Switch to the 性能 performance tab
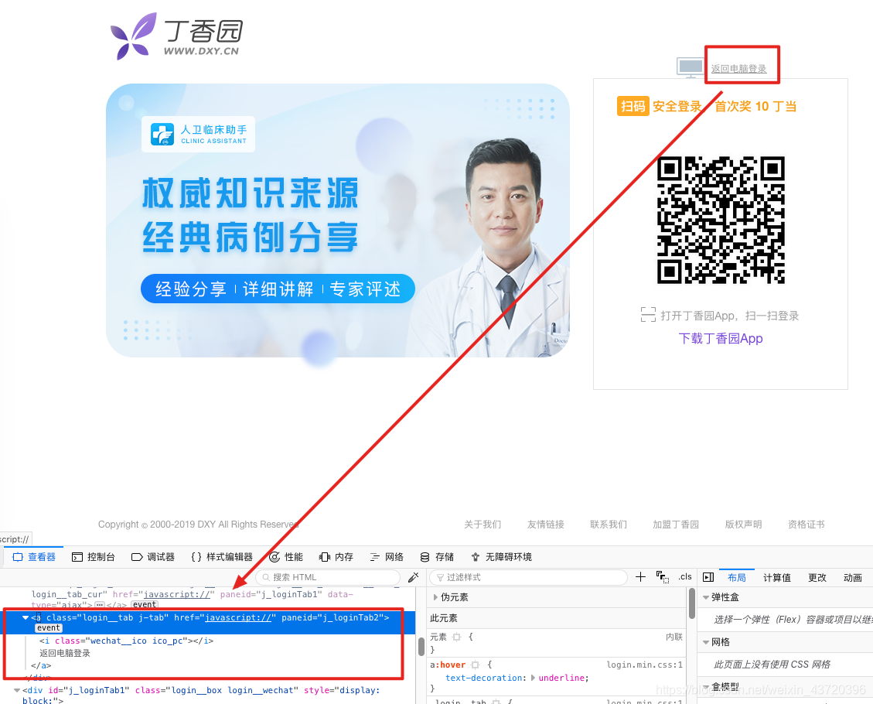 [x=286, y=557]
